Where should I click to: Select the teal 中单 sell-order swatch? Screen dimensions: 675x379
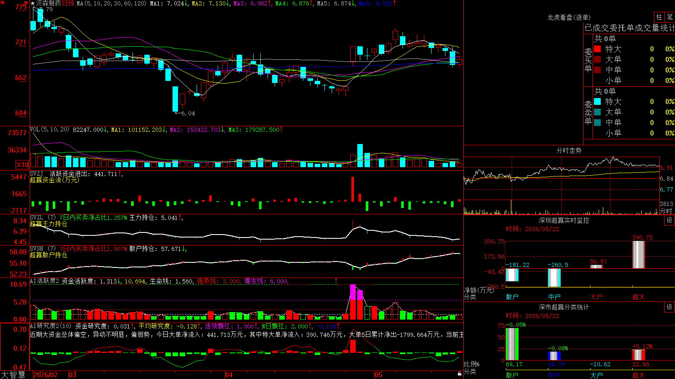(x=597, y=123)
